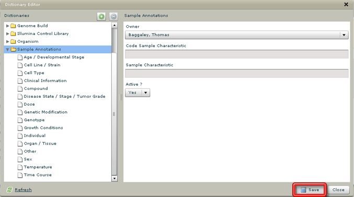Click the Sample Characteristic field
This screenshot has width=354, height=197.
coord(236,73)
